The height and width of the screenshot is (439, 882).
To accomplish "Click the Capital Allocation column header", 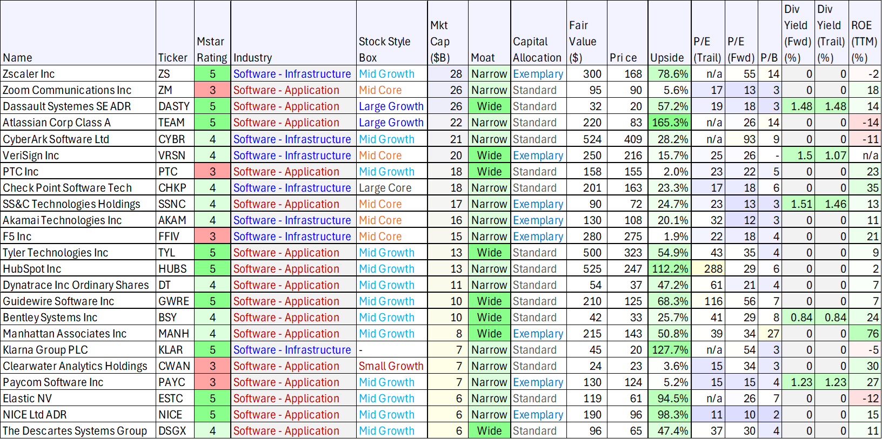I will pyautogui.click(x=538, y=33).
